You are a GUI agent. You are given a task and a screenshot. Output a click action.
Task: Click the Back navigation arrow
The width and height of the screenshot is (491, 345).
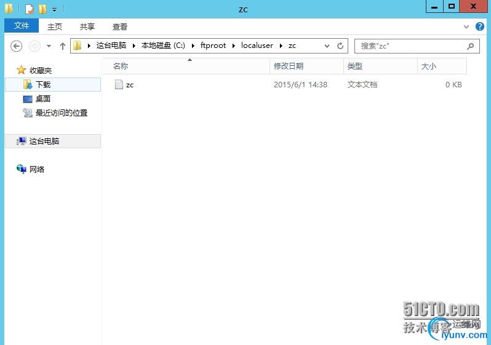16,46
